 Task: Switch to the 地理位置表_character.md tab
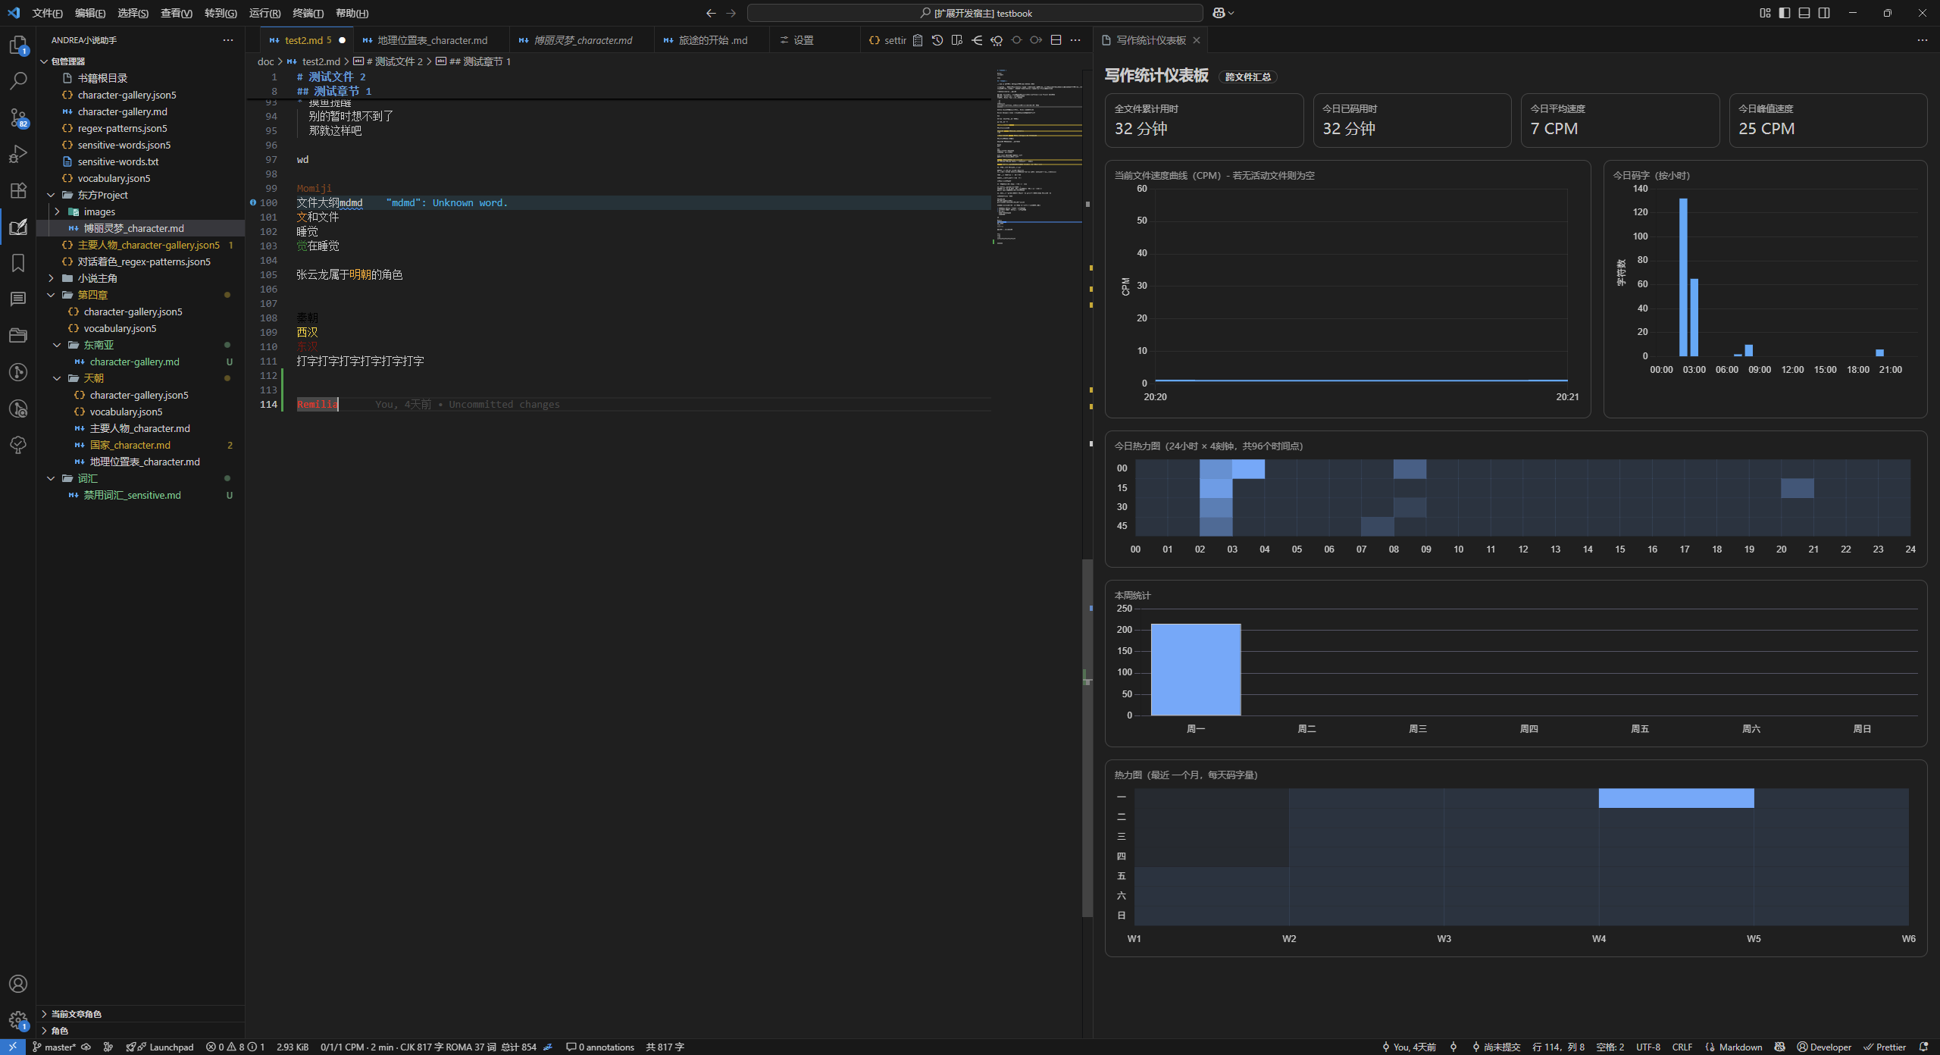(x=432, y=40)
